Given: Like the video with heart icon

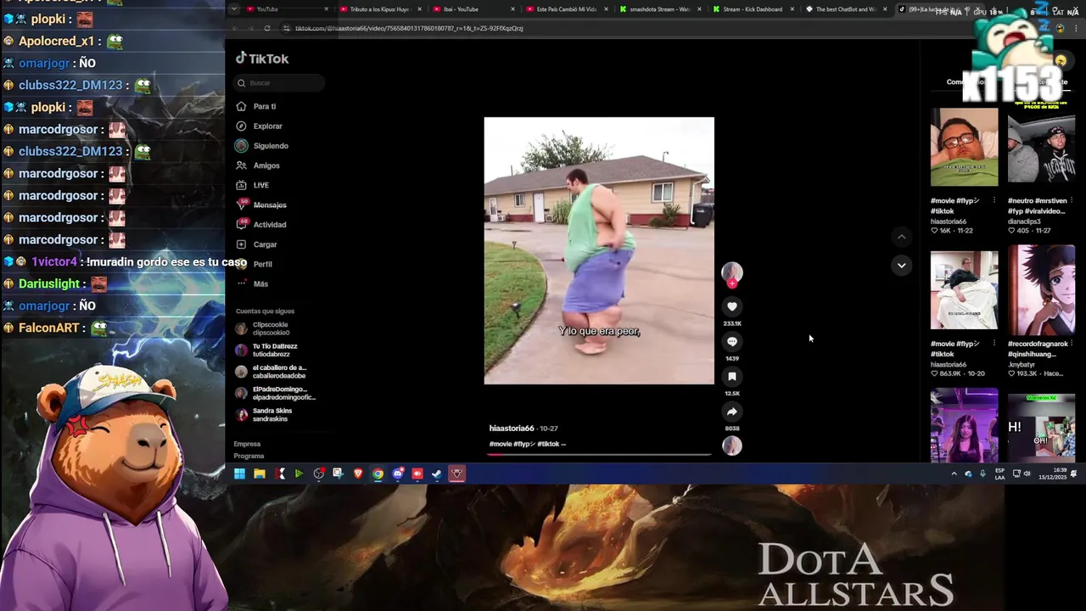Looking at the screenshot, I should coord(732,306).
